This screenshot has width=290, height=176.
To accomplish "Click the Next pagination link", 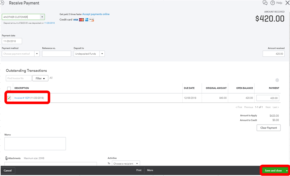I will [x=268, y=107].
